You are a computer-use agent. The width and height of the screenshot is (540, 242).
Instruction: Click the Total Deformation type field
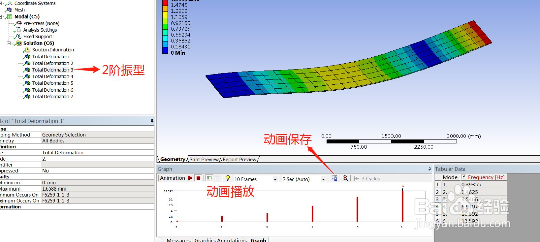point(98,152)
